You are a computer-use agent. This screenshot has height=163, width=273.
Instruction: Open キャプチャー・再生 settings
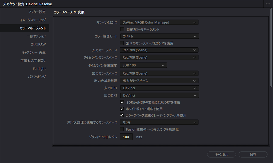point(34,52)
